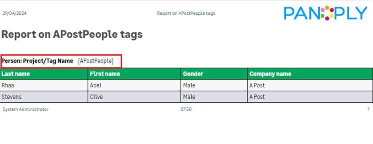Select the [APostPeople] tag value
This screenshot has width=373, height=144.
[x=96, y=61]
